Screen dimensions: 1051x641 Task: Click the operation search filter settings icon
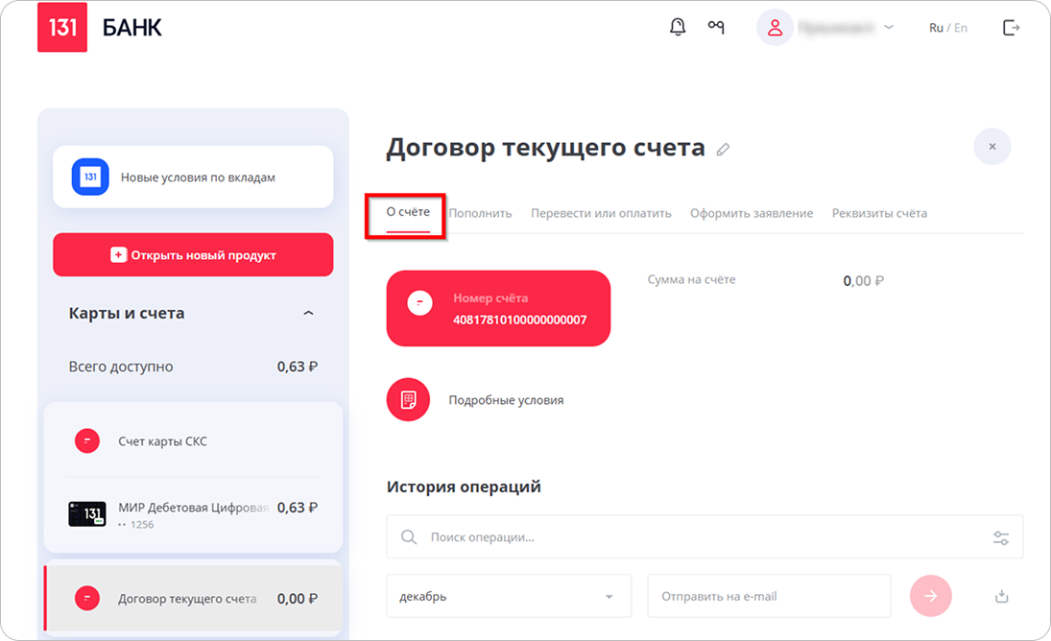[1001, 537]
